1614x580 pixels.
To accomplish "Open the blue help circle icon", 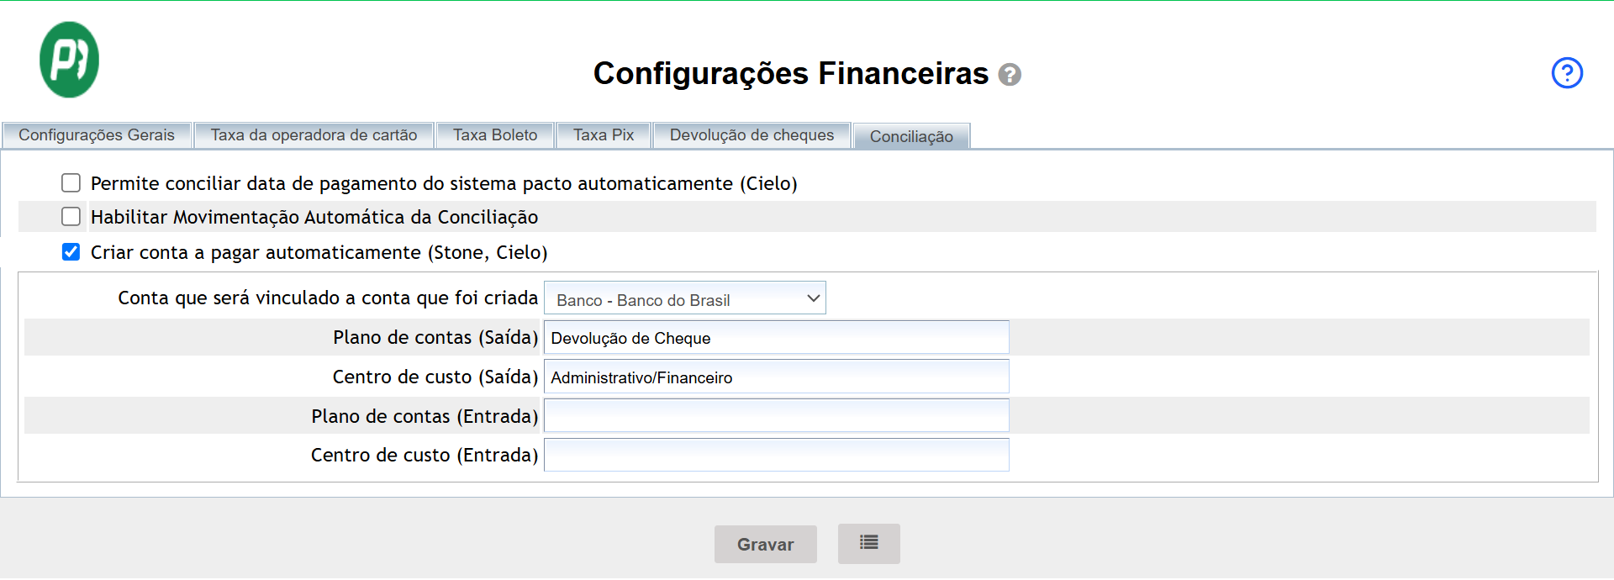I will (1566, 73).
